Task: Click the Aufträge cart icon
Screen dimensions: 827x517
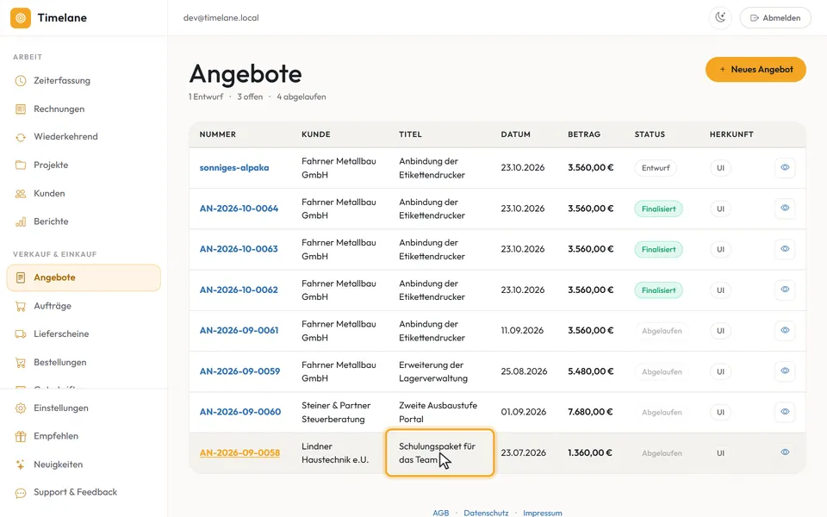Action: pos(21,306)
